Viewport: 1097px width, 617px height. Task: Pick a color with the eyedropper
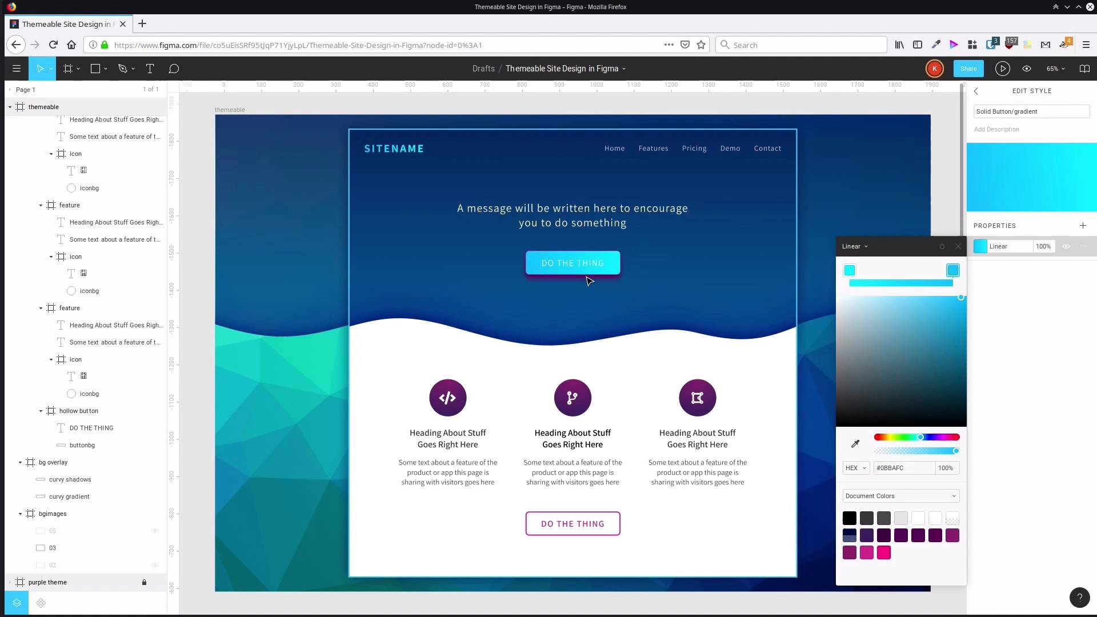[x=855, y=444]
